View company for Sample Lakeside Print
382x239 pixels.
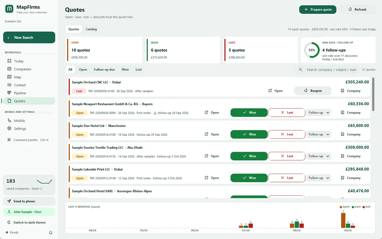(351, 178)
